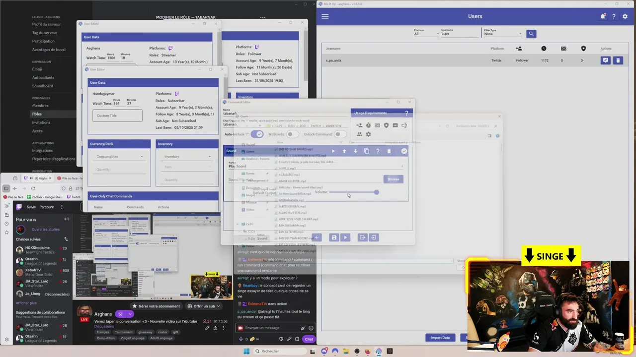Image resolution: width=636 pixels, height=357 pixels.
Task: Duplicate the Sound action with copy icon
Action: point(367,151)
